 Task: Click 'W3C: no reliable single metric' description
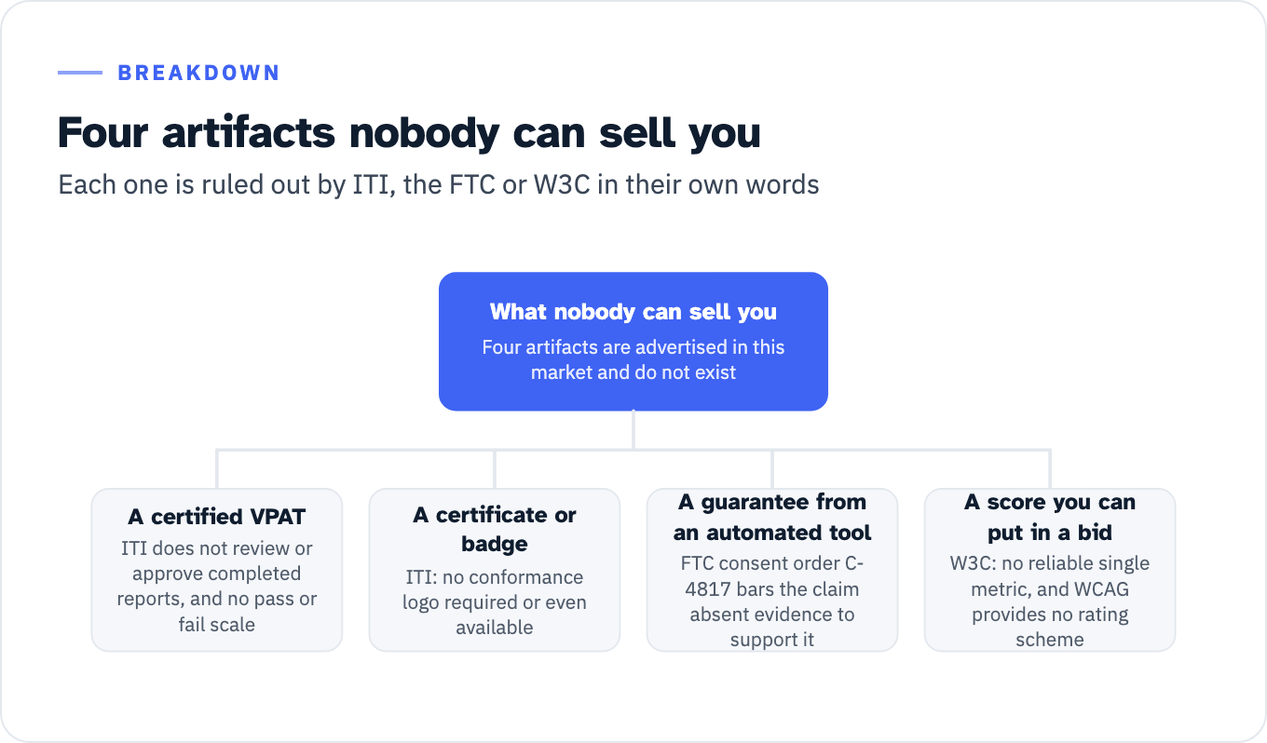point(1050,601)
